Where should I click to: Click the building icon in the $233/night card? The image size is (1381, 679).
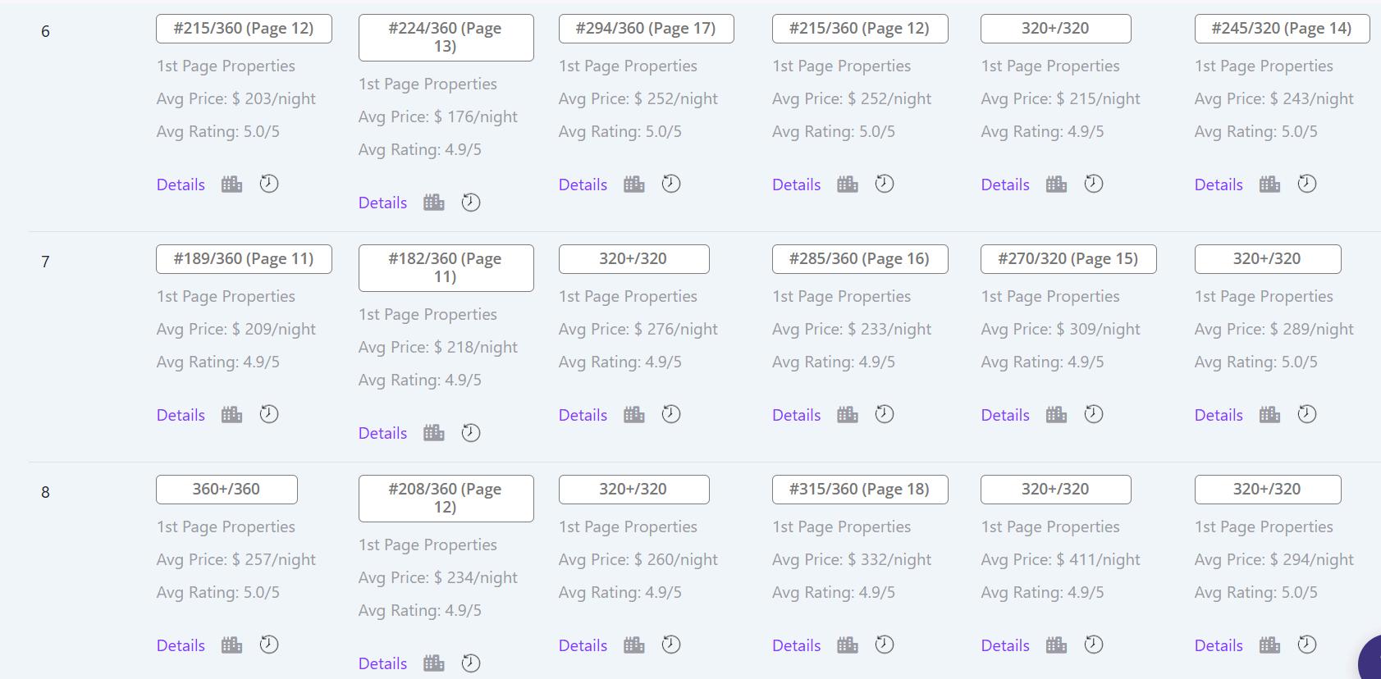848,415
